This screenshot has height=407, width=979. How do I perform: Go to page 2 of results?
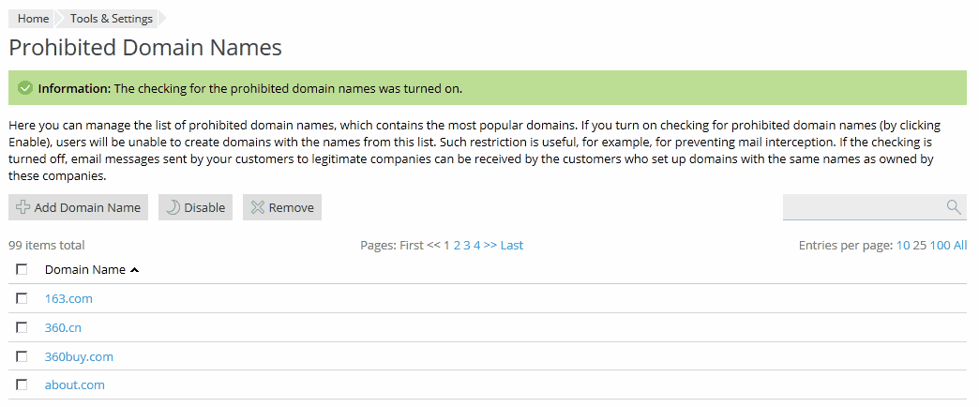(x=457, y=246)
